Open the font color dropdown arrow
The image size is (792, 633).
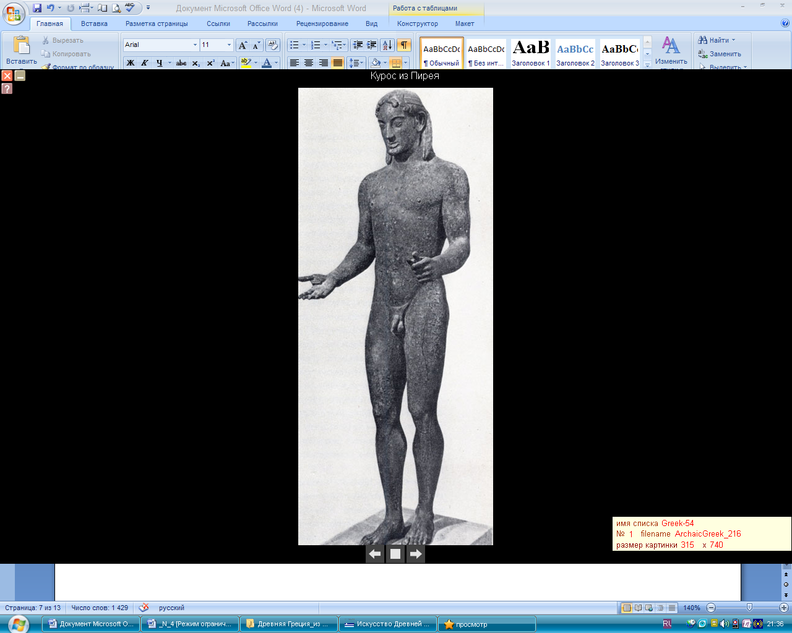click(x=276, y=63)
